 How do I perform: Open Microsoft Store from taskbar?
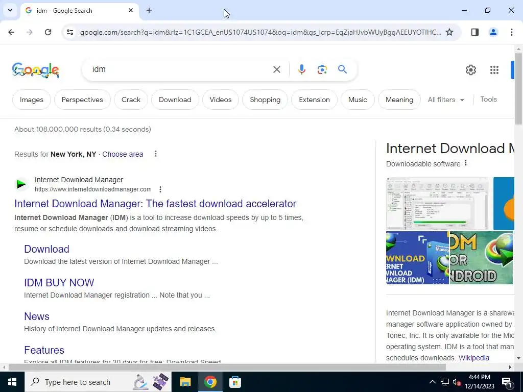[235, 382]
